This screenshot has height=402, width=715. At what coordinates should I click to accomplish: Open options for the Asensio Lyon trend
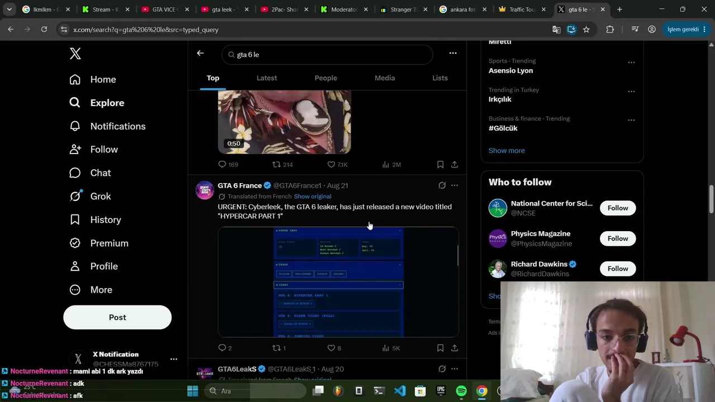631,63
